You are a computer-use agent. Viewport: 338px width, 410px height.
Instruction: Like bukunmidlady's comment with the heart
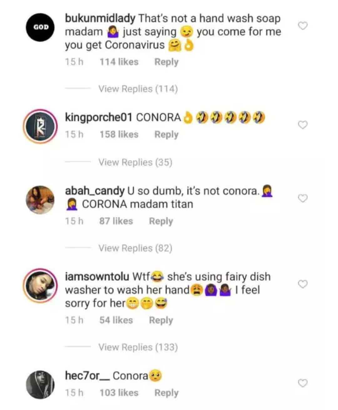pos(303,26)
